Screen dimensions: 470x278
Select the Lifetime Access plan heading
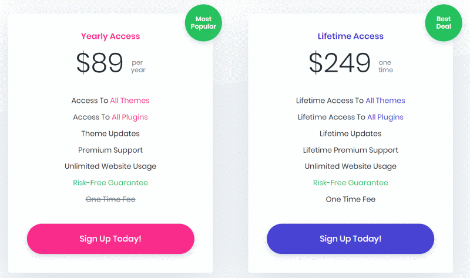350,36
